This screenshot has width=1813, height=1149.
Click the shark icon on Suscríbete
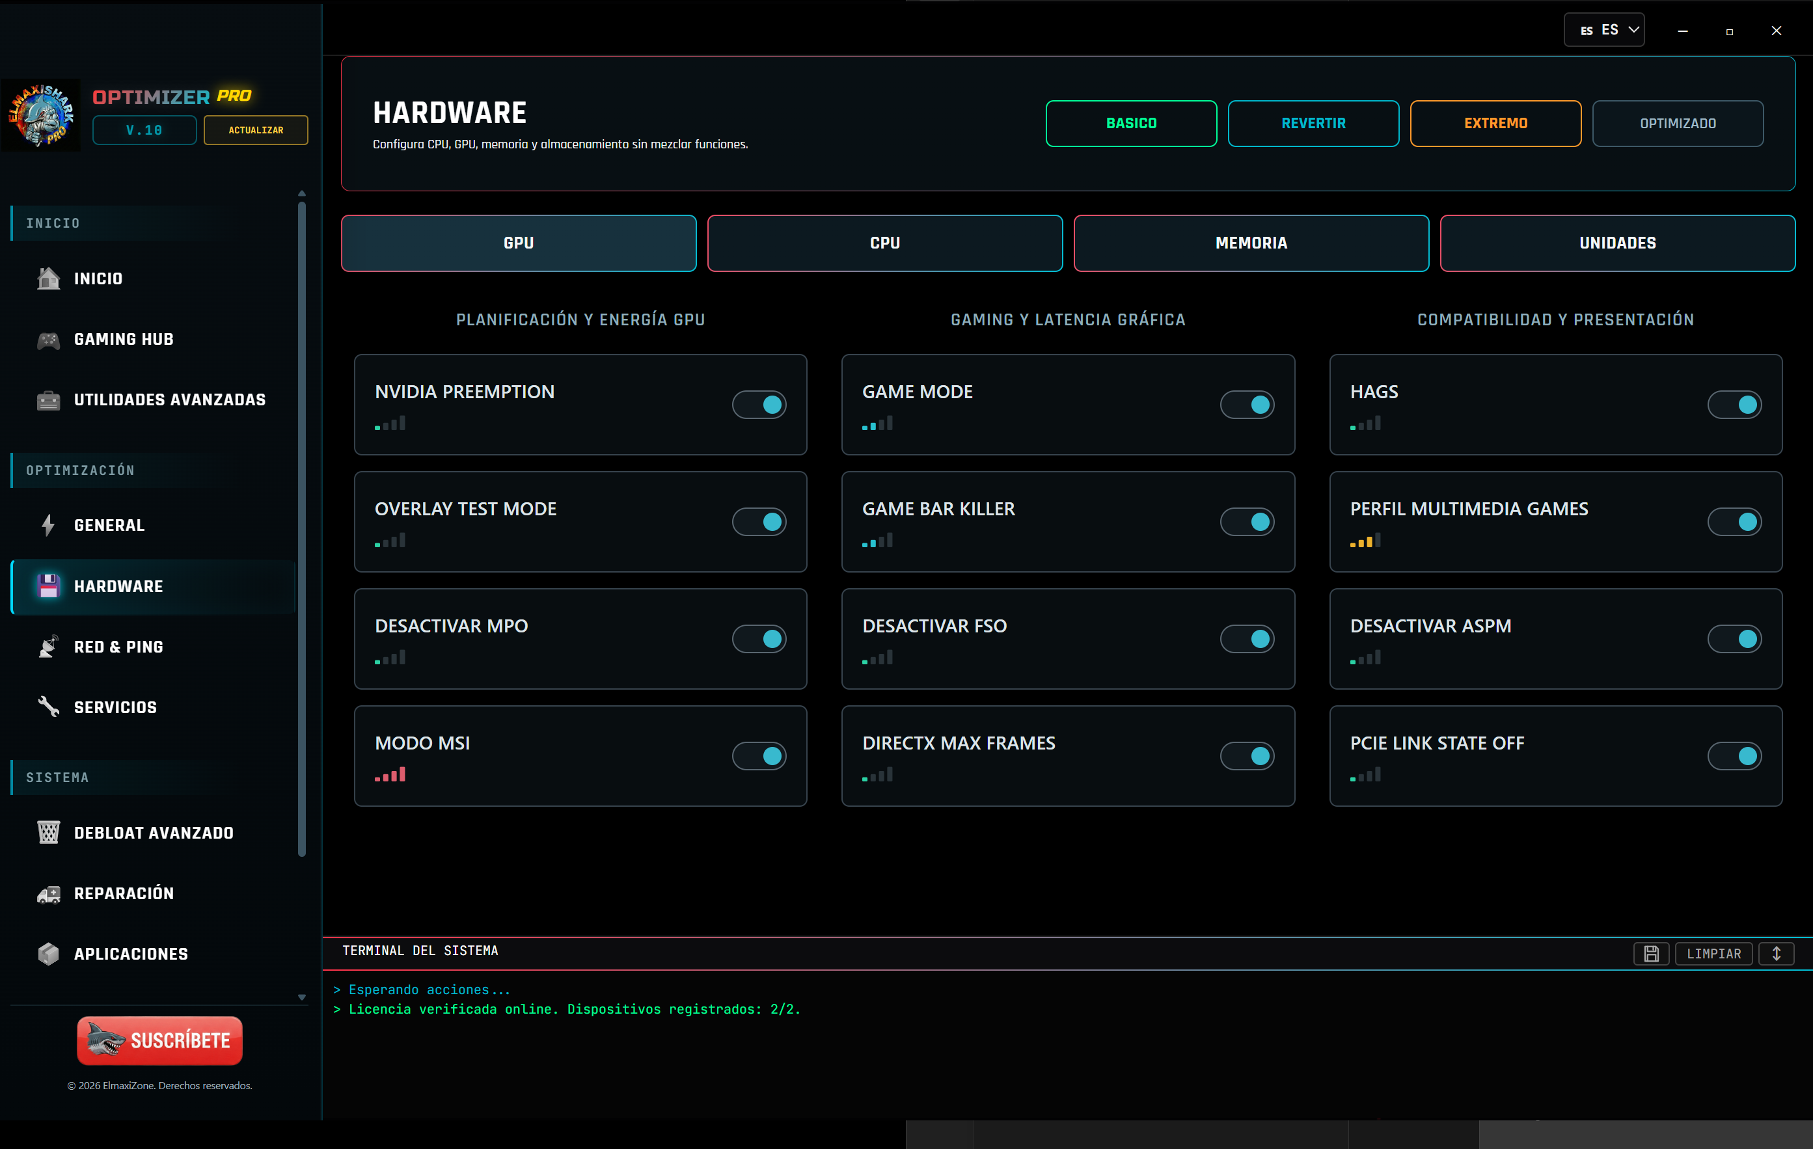tap(105, 1040)
